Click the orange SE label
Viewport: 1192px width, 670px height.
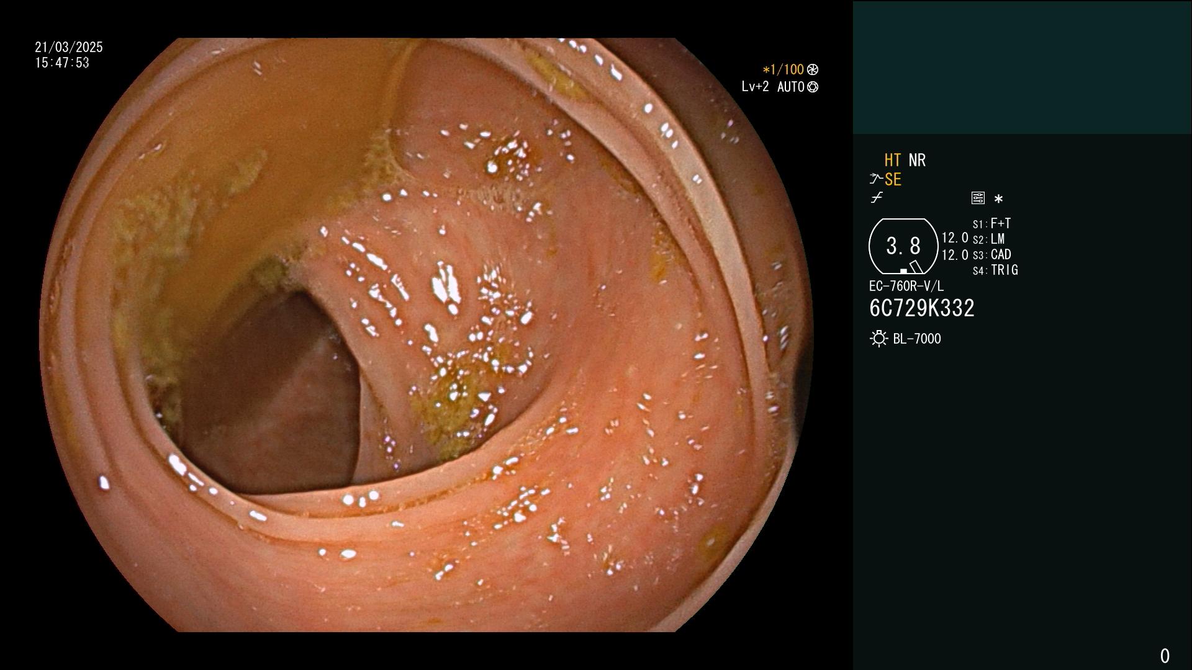click(893, 179)
